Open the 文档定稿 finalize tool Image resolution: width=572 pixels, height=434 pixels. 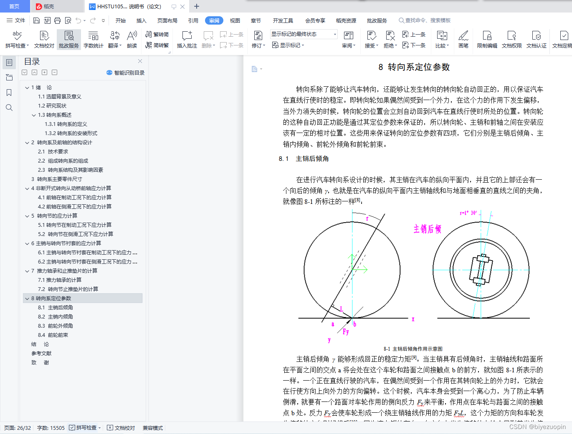click(x=562, y=40)
